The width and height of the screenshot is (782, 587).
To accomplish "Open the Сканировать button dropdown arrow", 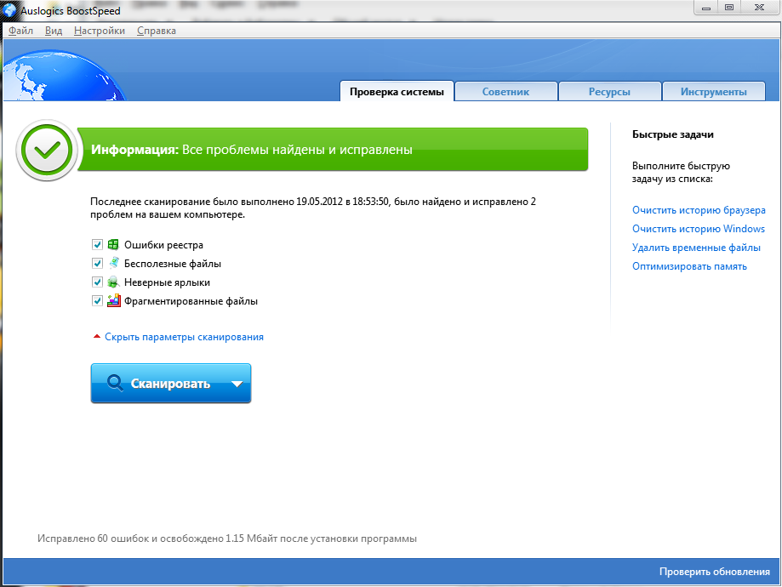I will [237, 384].
